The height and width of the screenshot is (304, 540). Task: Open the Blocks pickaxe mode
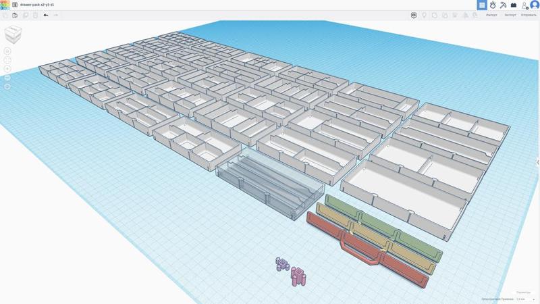click(503, 5)
